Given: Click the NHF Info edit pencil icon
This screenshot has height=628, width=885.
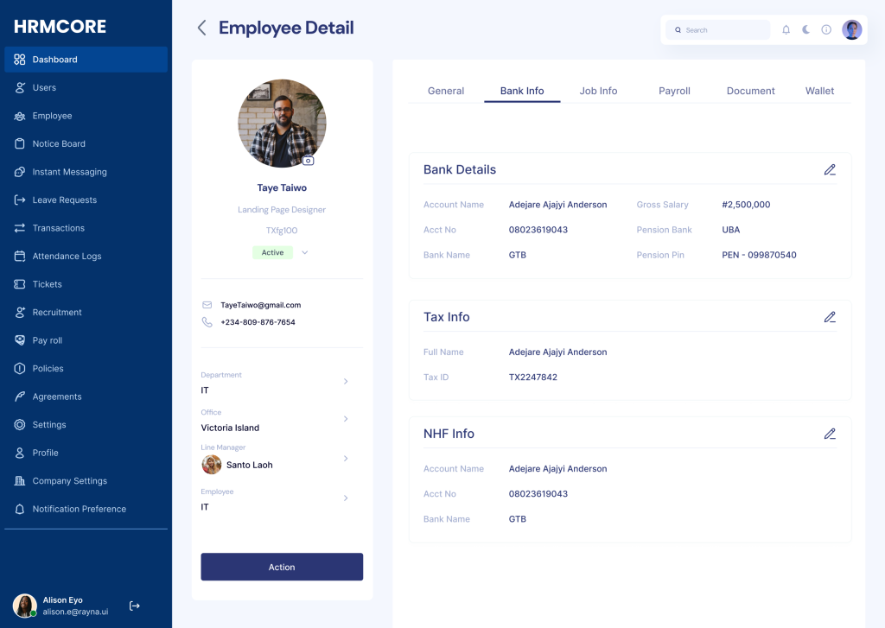Looking at the screenshot, I should coord(830,434).
